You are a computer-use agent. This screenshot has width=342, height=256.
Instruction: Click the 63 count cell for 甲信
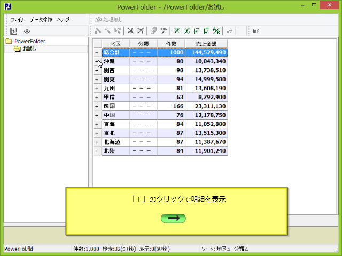pos(171,97)
